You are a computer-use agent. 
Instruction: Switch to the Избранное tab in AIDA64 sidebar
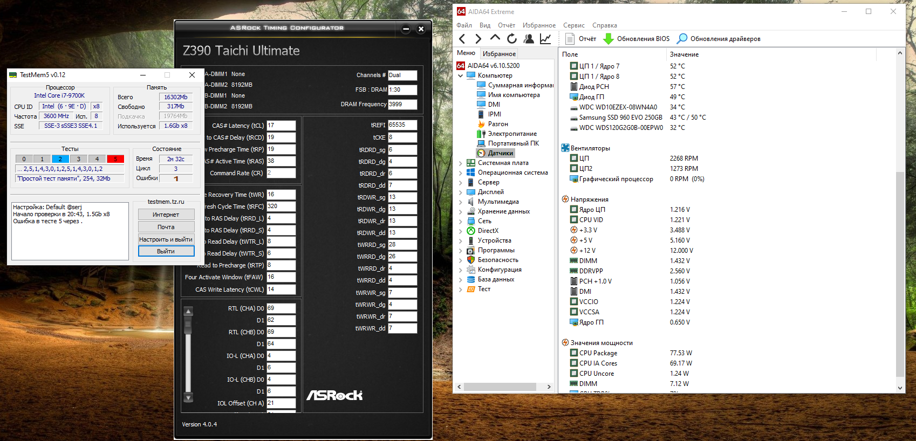click(x=499, y=54)
